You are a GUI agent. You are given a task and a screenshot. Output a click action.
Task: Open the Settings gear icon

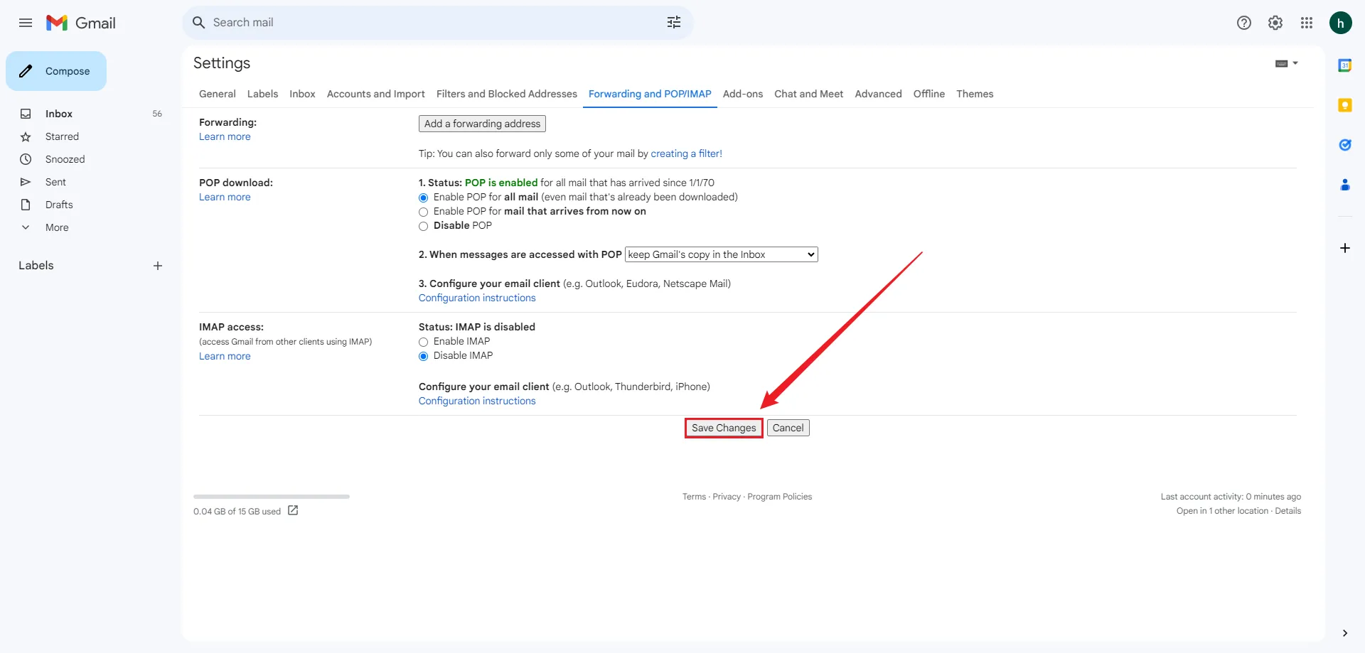click(x=1275, y=23)
